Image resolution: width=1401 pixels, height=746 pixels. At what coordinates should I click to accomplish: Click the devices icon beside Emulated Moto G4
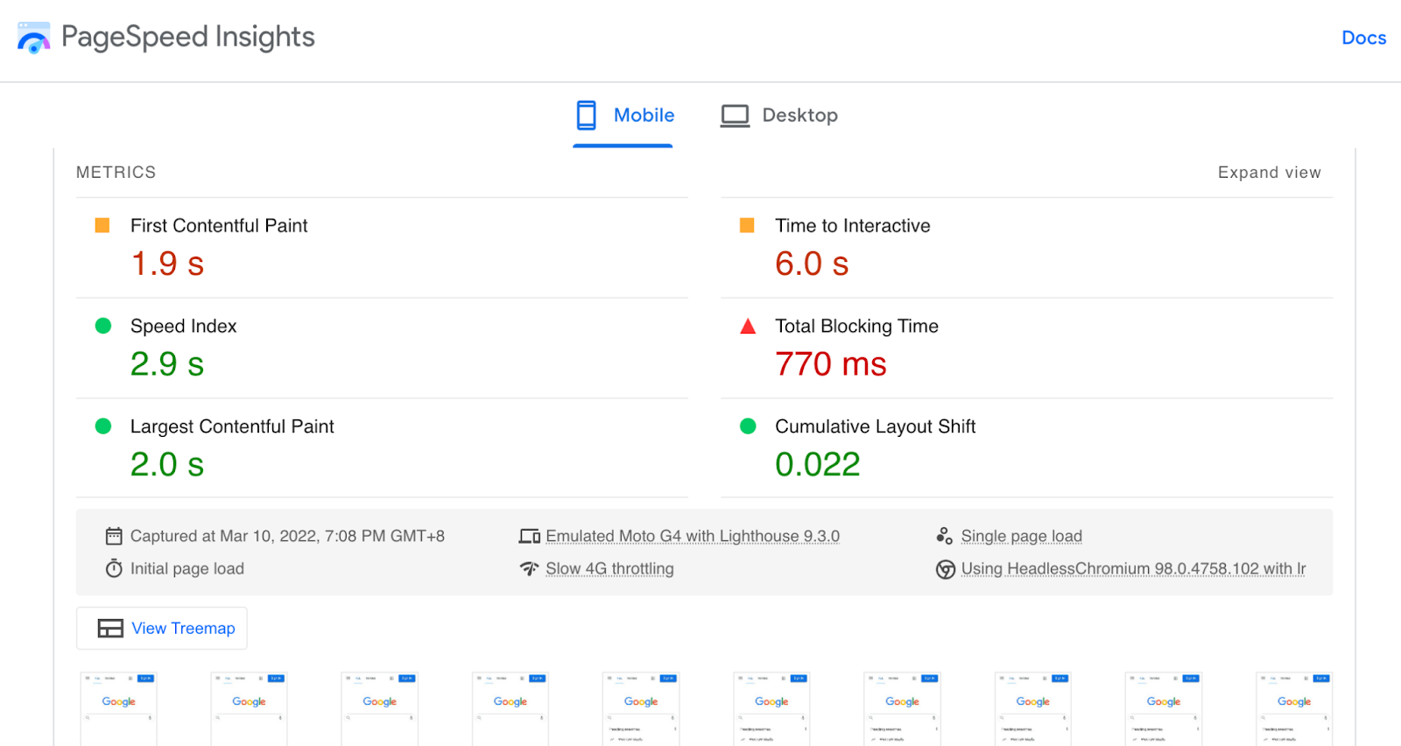530,536
